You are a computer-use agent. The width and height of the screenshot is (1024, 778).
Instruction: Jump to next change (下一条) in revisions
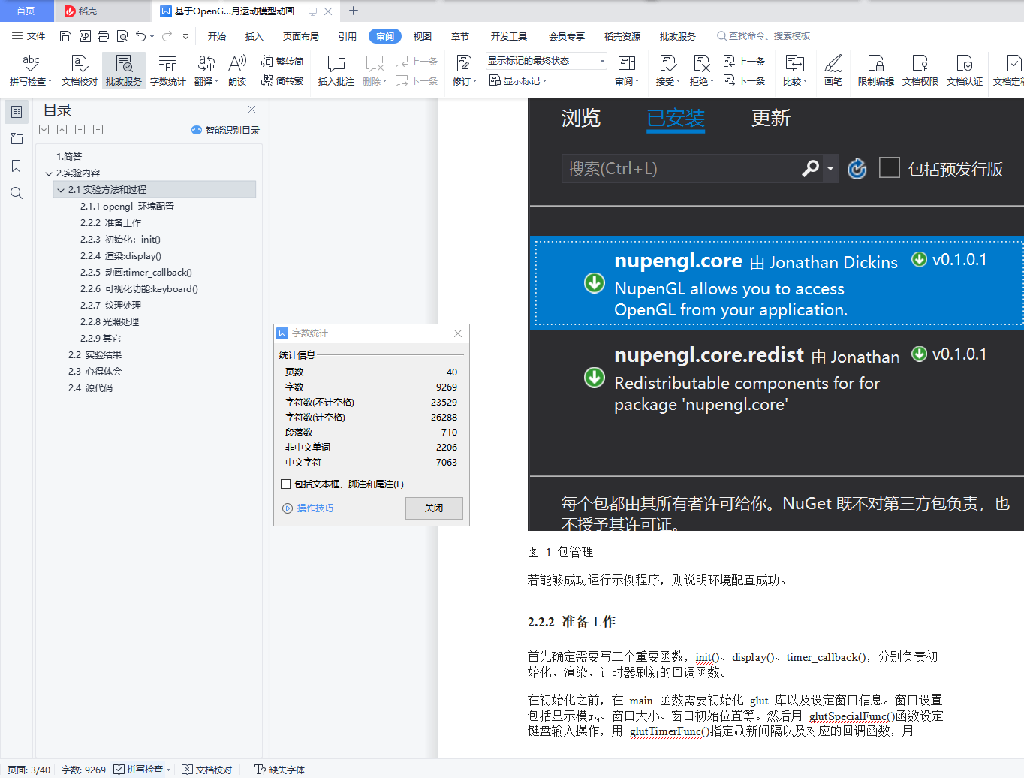744,80
